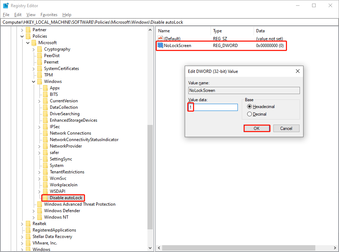Select the TPM folder icon
Image resolution: width=339 pixels, height=252 pixels.
pos(39,75)
